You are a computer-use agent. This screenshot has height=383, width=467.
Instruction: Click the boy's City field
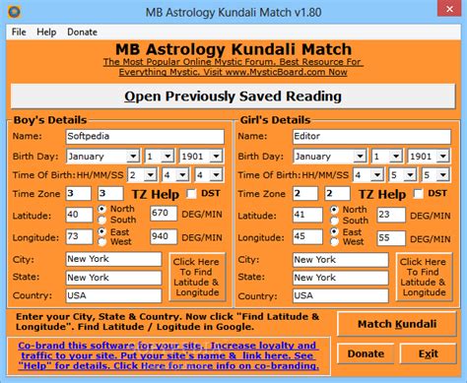(113, 259)
